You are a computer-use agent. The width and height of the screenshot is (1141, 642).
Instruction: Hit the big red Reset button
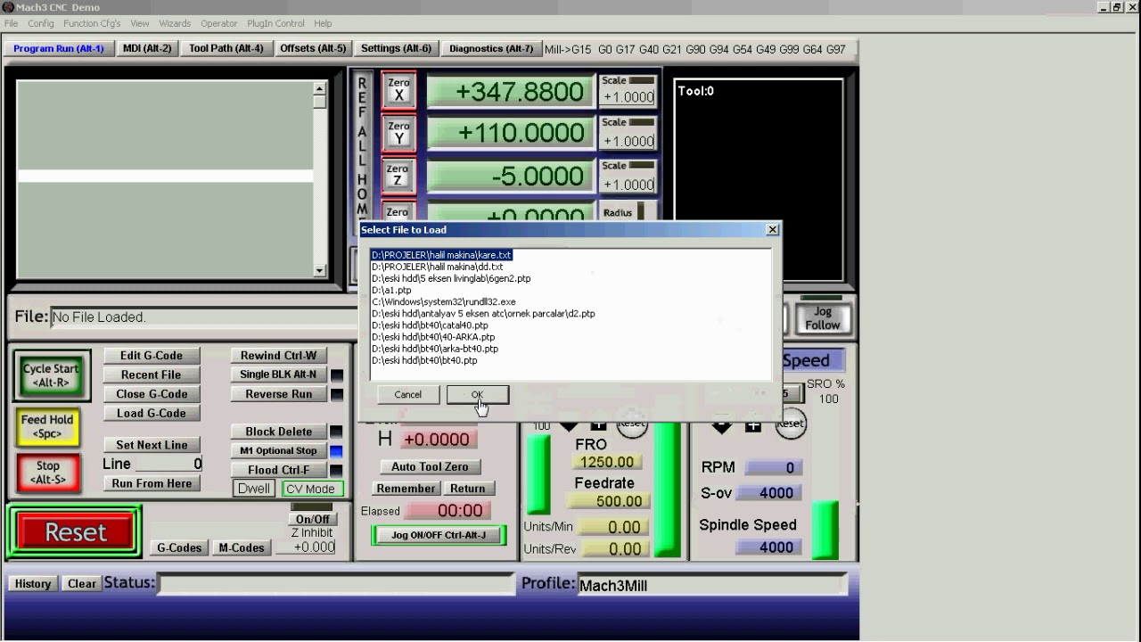pyautogui.click(x=75, y=532)
